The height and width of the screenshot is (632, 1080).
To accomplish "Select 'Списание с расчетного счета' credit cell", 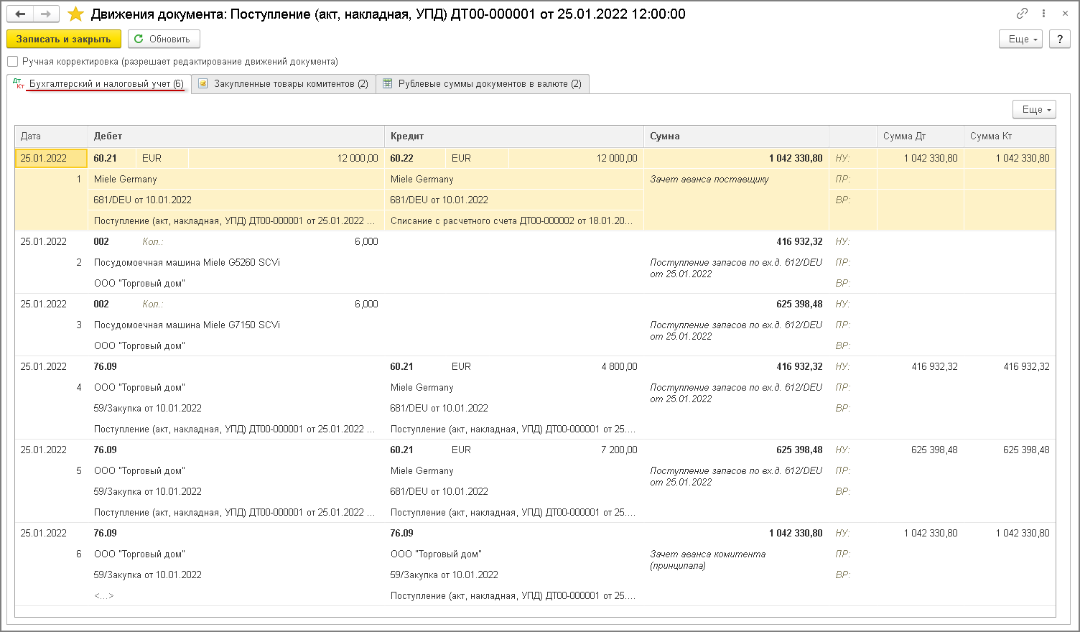I will pos(513,220).
